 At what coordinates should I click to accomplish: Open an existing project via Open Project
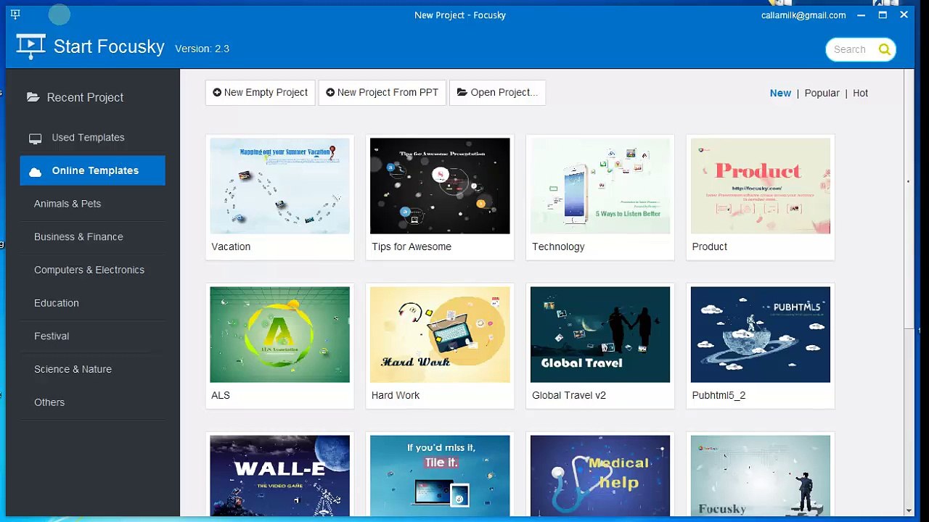pyautogui.click(x=497, y=92)
